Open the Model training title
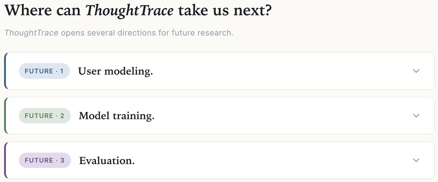This screenshot has height=182, width=438. click(117, 116)
